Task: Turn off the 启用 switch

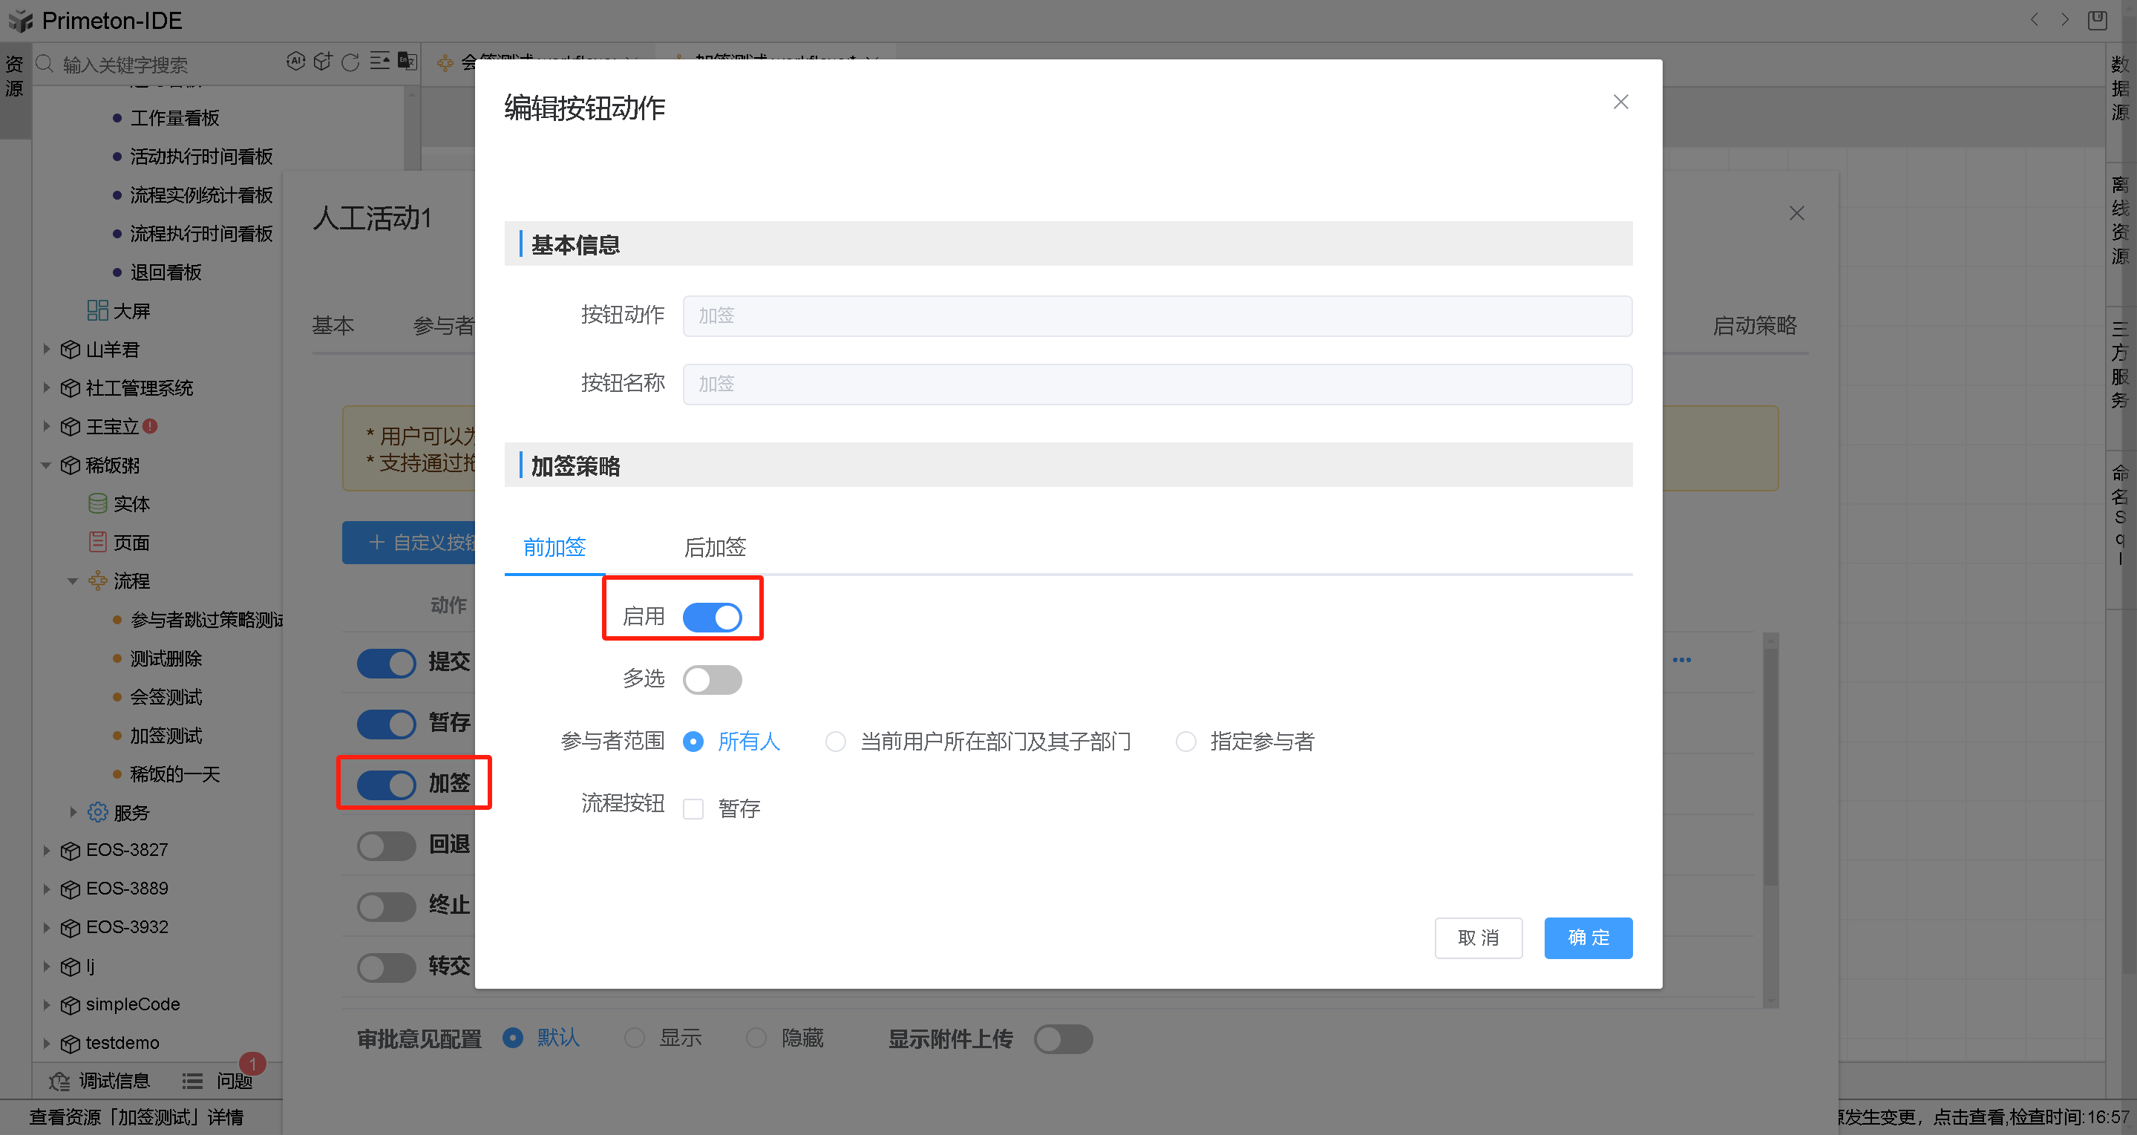Action: point(711,618)
